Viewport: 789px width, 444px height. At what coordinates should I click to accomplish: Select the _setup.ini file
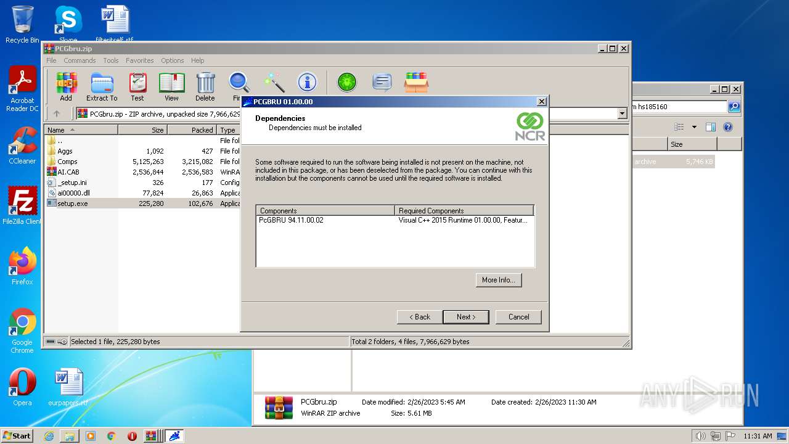pyautogui.click(x=142, y=183)
